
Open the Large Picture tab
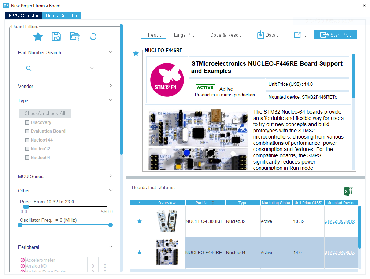pos(185,35)
